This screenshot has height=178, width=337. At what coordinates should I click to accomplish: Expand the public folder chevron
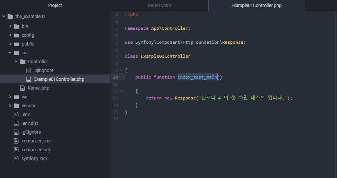click(10, 44)
